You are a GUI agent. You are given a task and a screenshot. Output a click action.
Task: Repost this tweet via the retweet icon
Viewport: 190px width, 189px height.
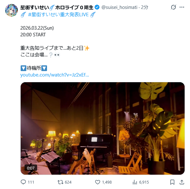point(60,182)
